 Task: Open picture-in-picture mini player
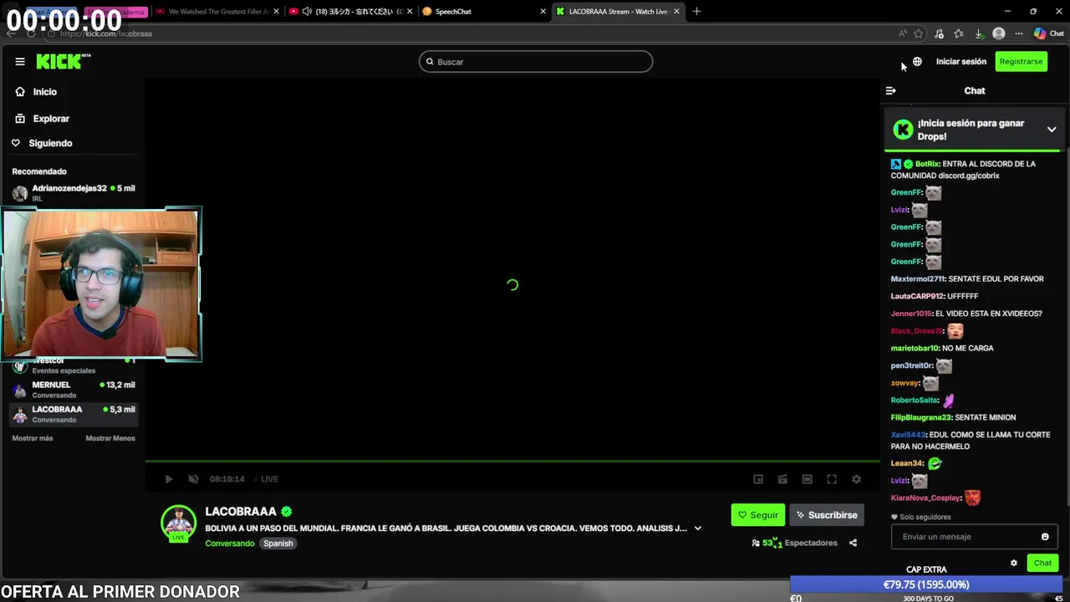[758, 479]
